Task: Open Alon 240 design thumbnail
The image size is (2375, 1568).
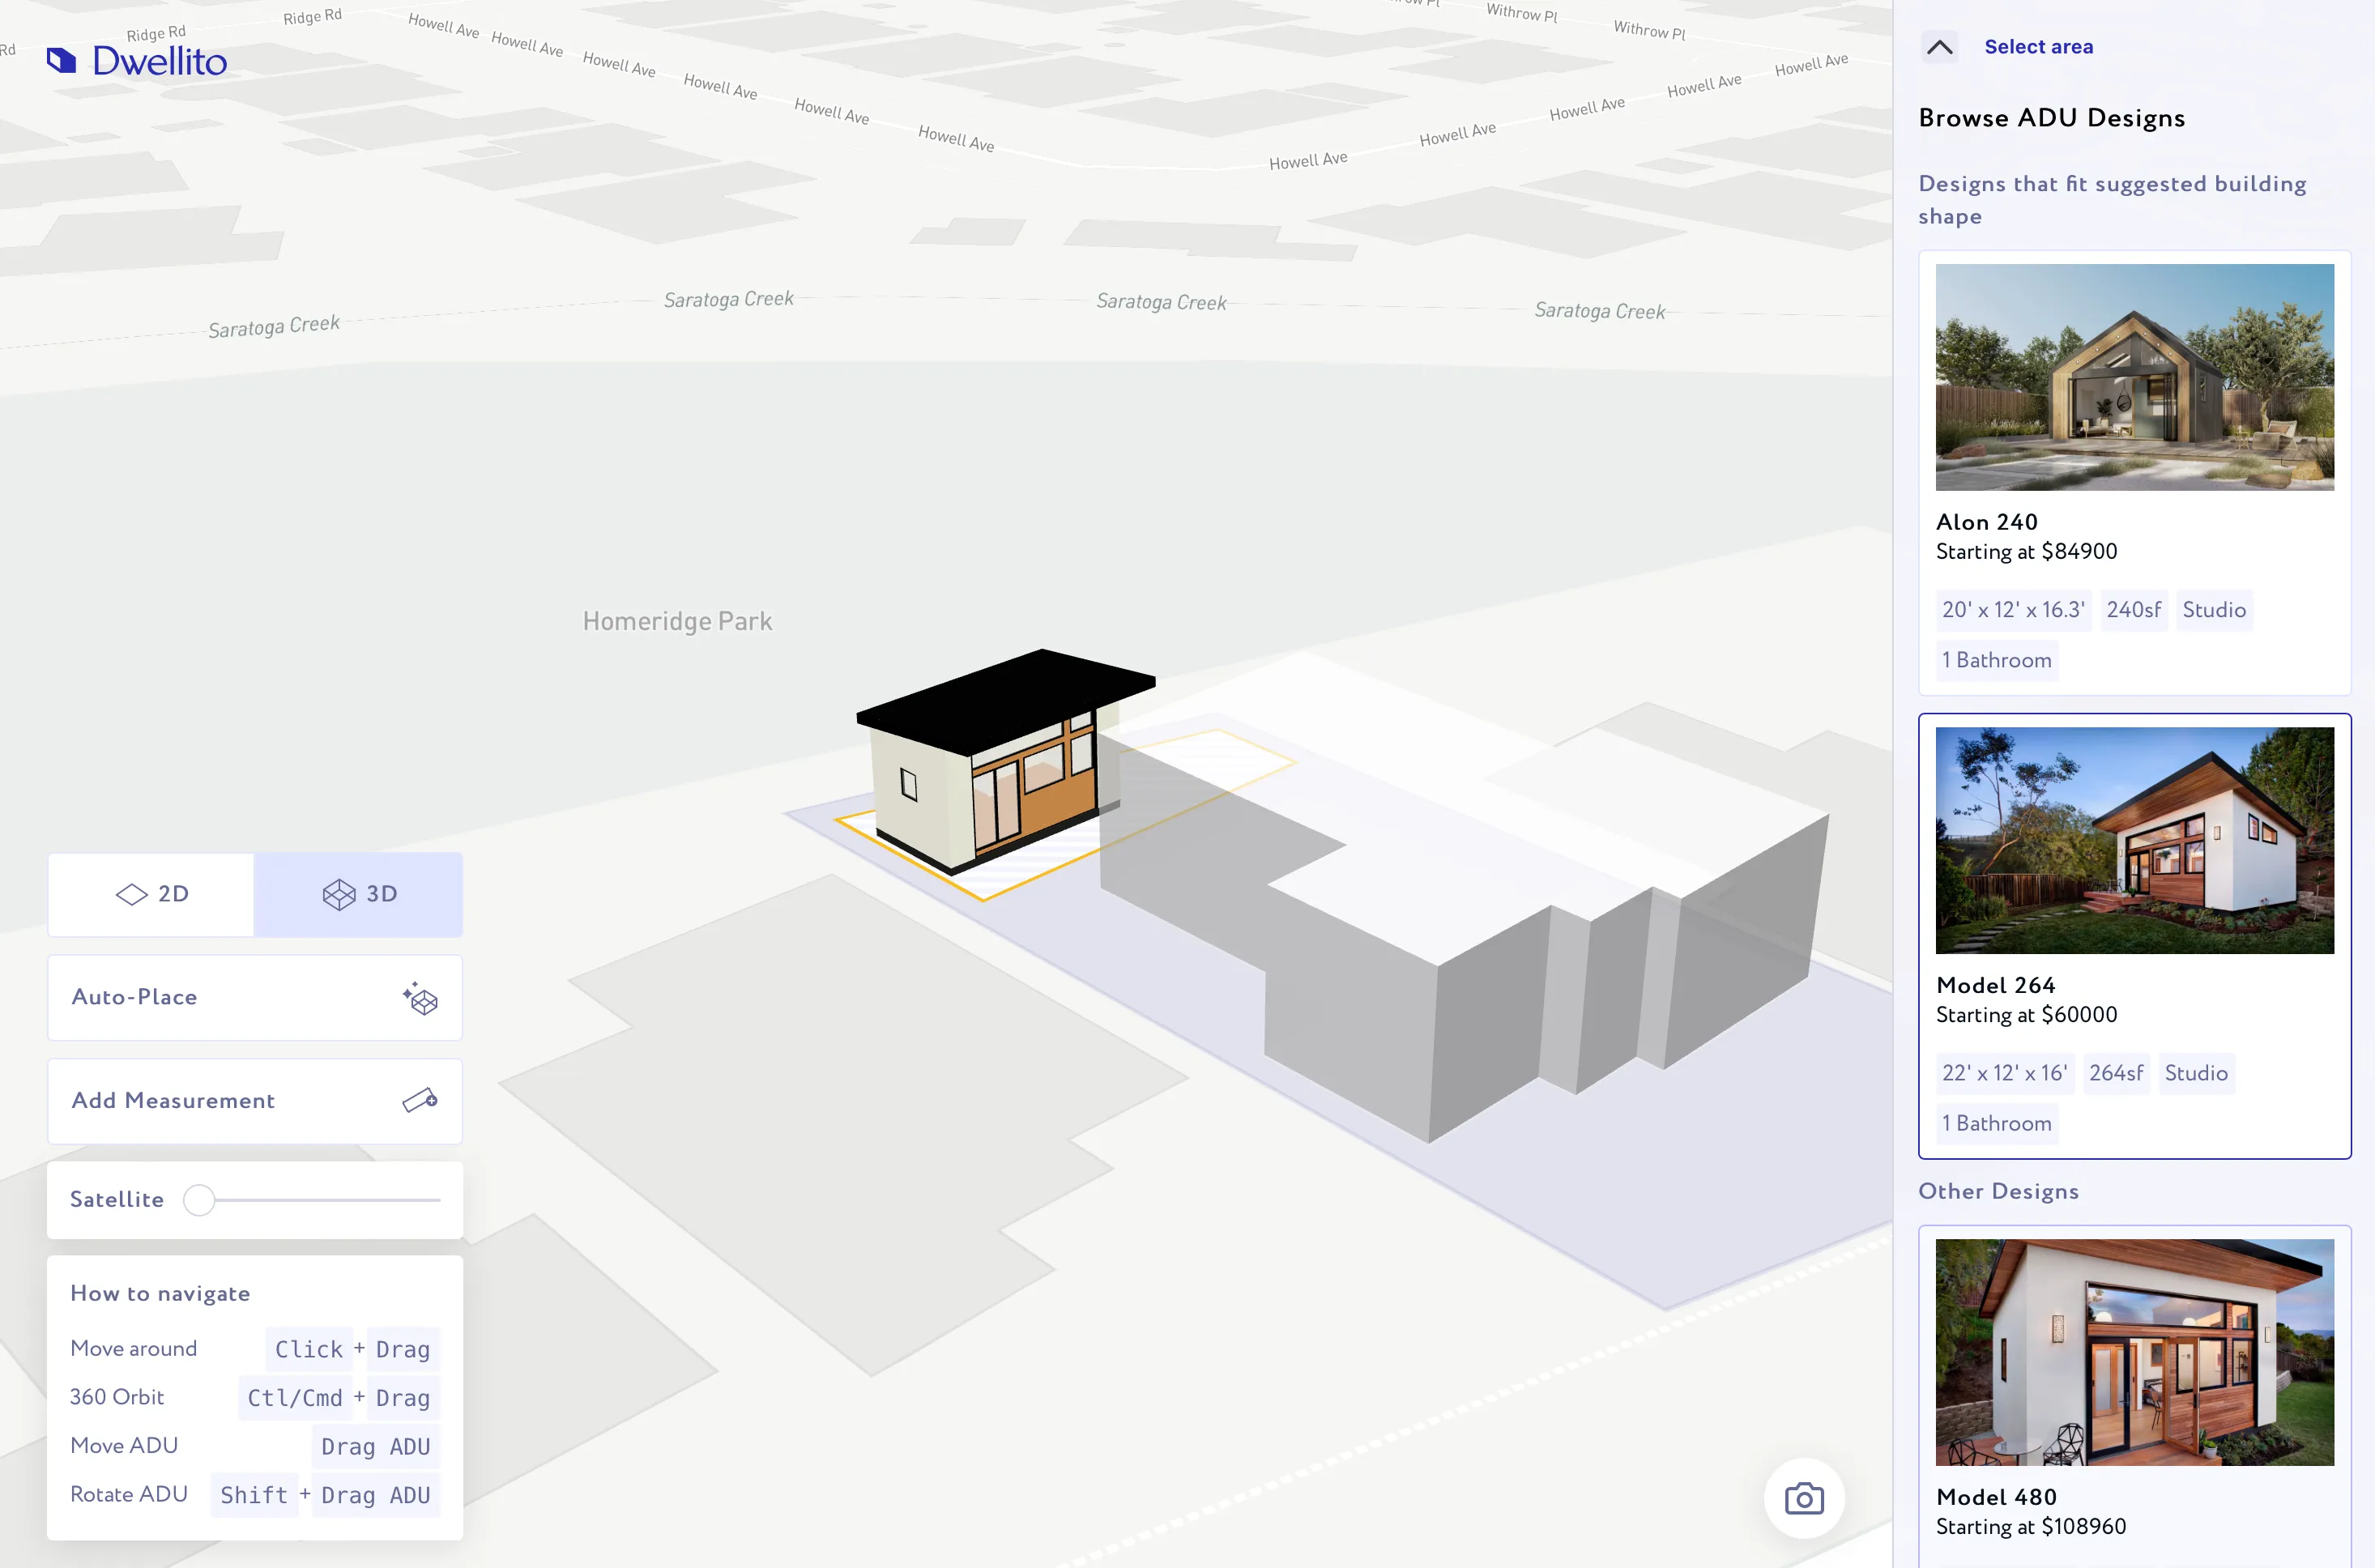Action: [2134, 377]
